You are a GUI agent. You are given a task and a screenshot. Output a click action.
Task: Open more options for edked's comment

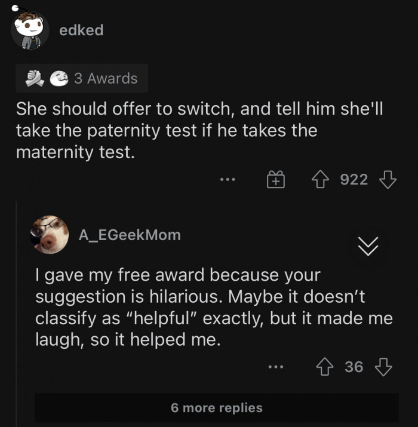228,179
